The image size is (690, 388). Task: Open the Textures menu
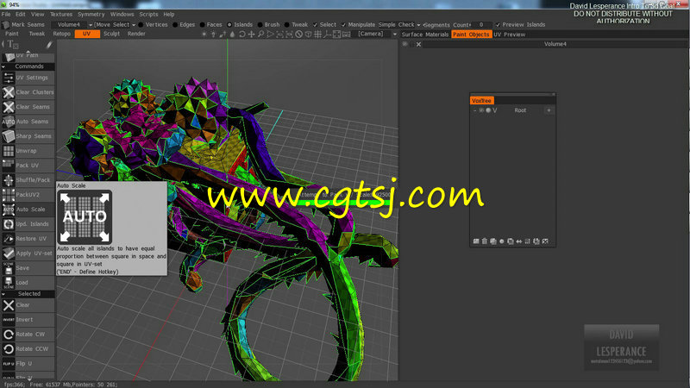(61, 14)
